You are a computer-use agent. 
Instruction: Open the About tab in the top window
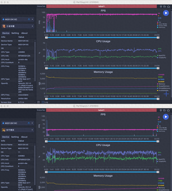tap(24, 33)
